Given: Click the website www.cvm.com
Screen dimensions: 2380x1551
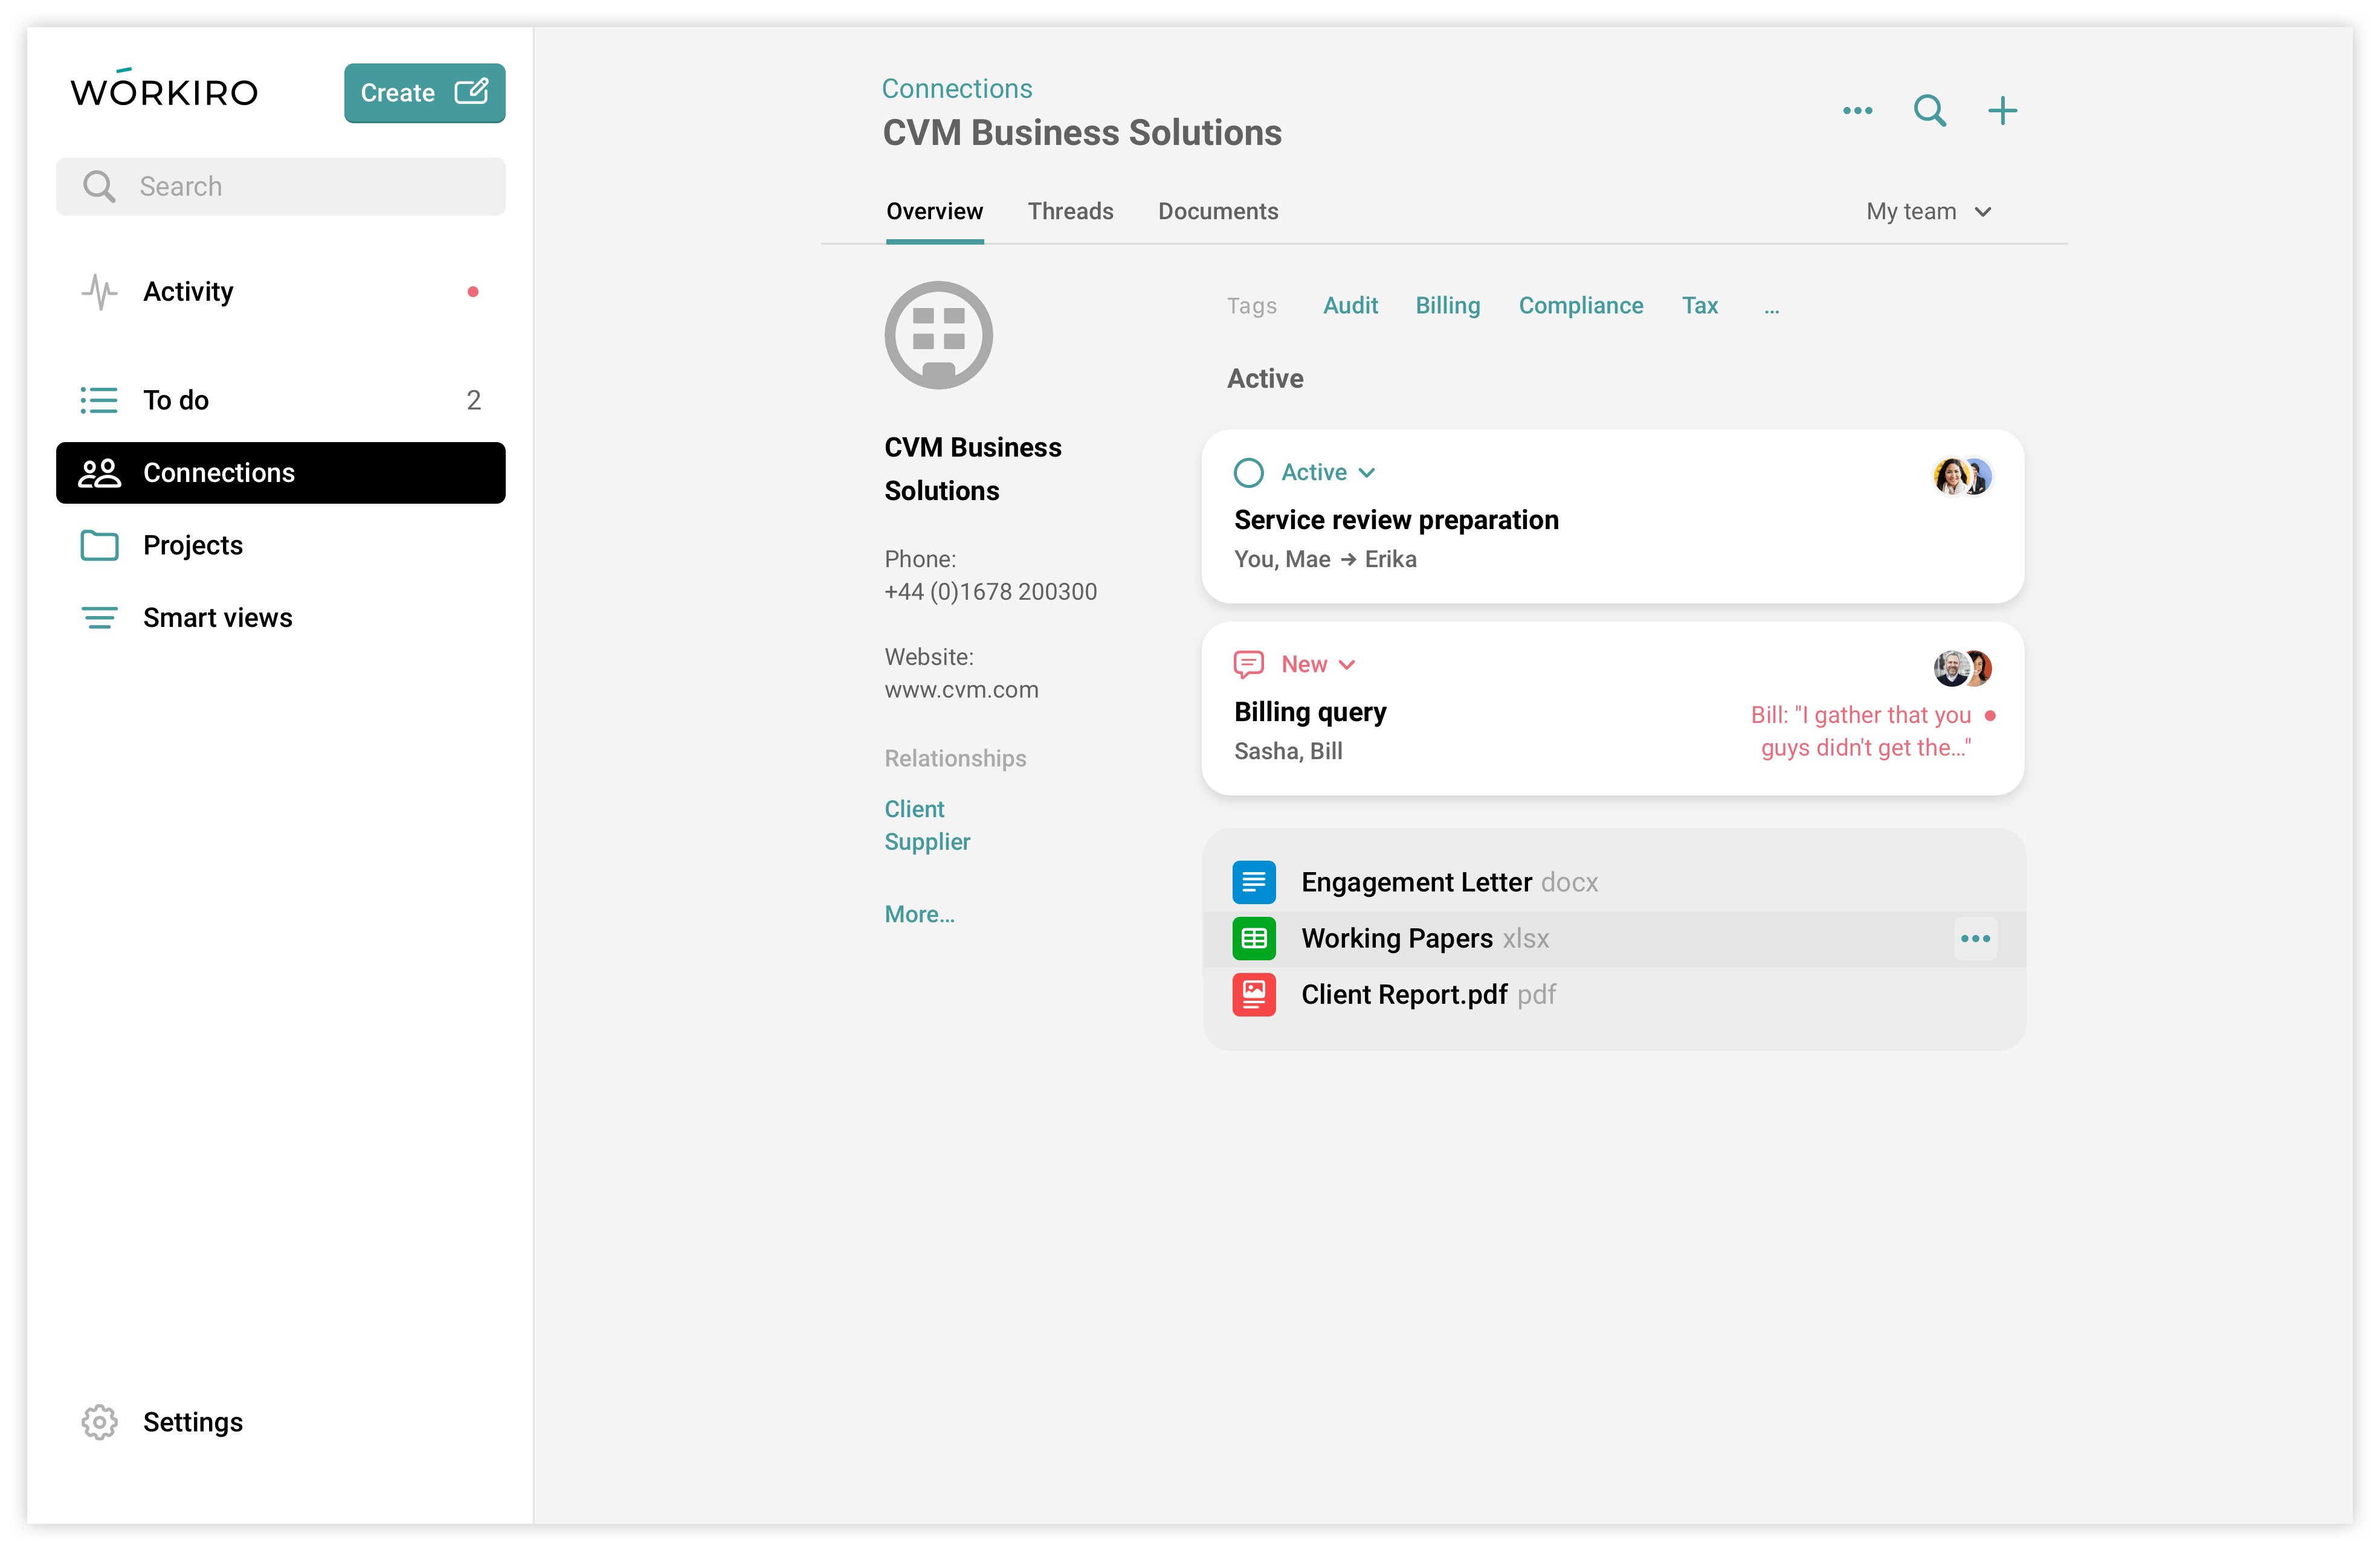Looking at the screenshot, I should point(961,690).
